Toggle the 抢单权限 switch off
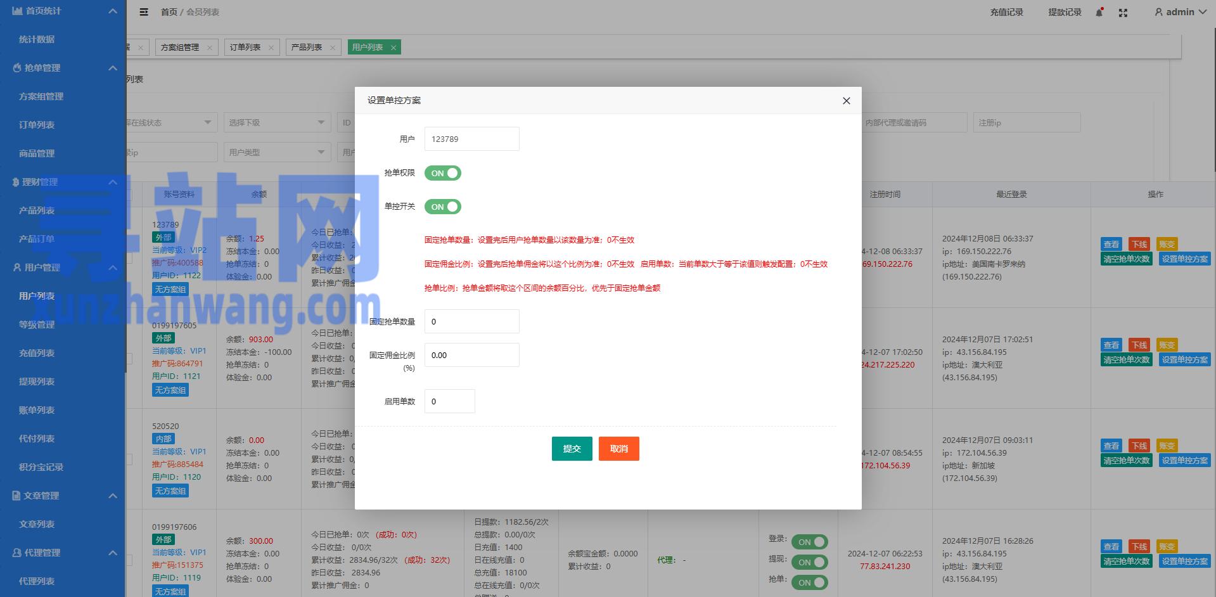The image size is (1216, 597). (442, 173)
